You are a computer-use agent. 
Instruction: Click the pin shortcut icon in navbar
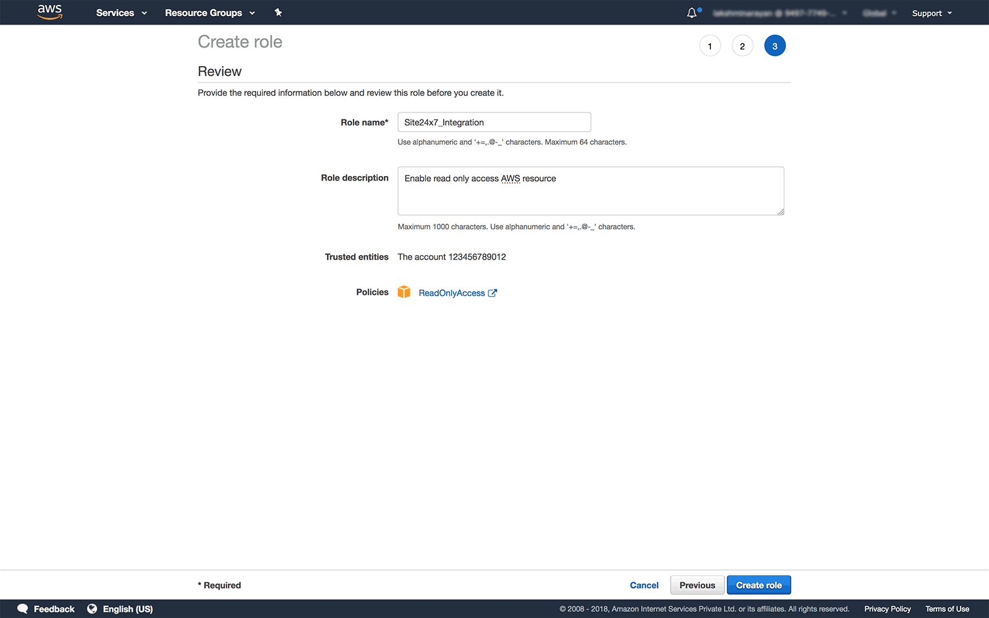tap(278, 12)
